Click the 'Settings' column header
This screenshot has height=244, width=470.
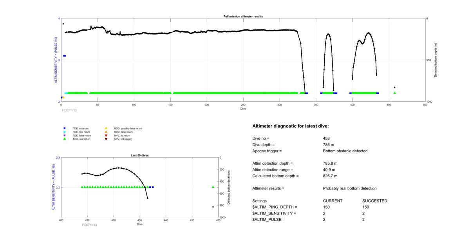[259, 201]
